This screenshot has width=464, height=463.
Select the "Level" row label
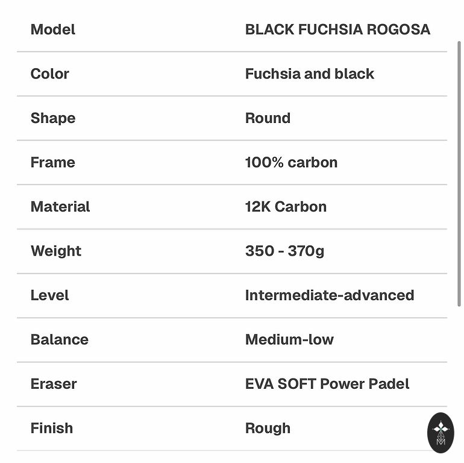[x=50, y=295]
